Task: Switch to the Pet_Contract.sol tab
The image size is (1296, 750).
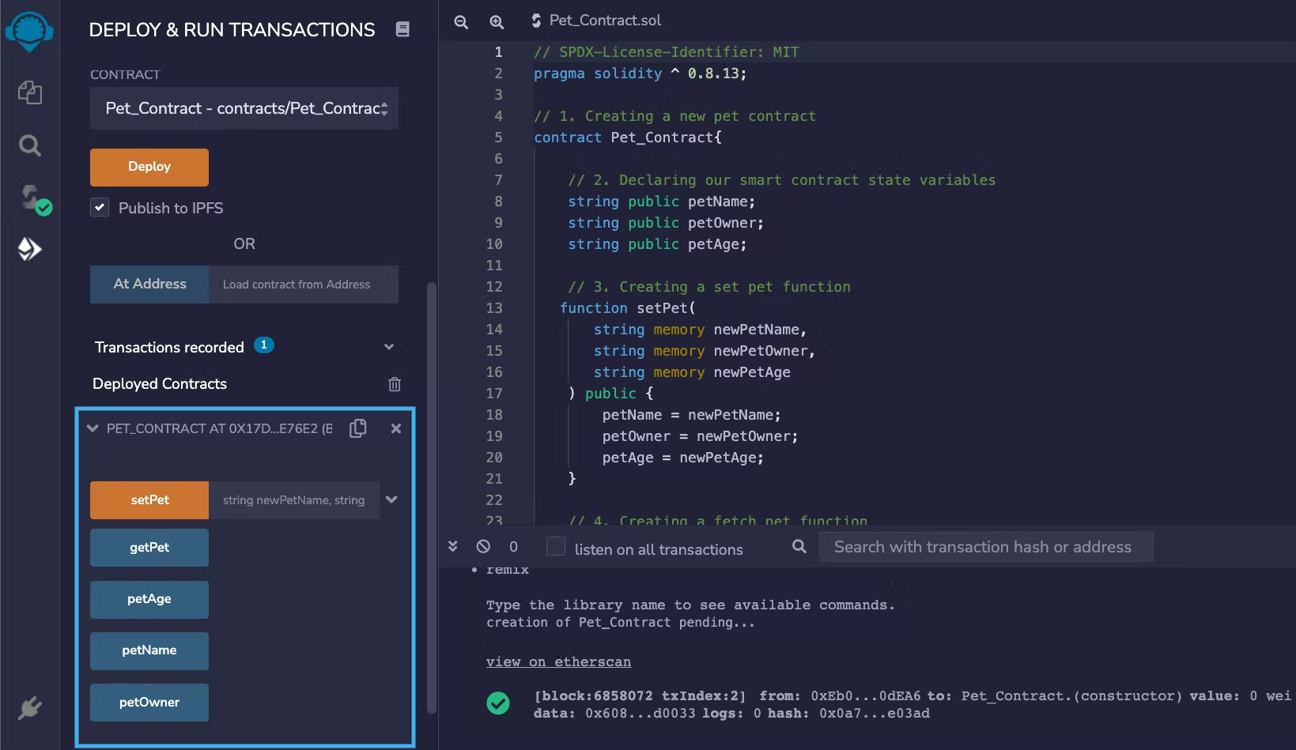Action: point(604,21)
